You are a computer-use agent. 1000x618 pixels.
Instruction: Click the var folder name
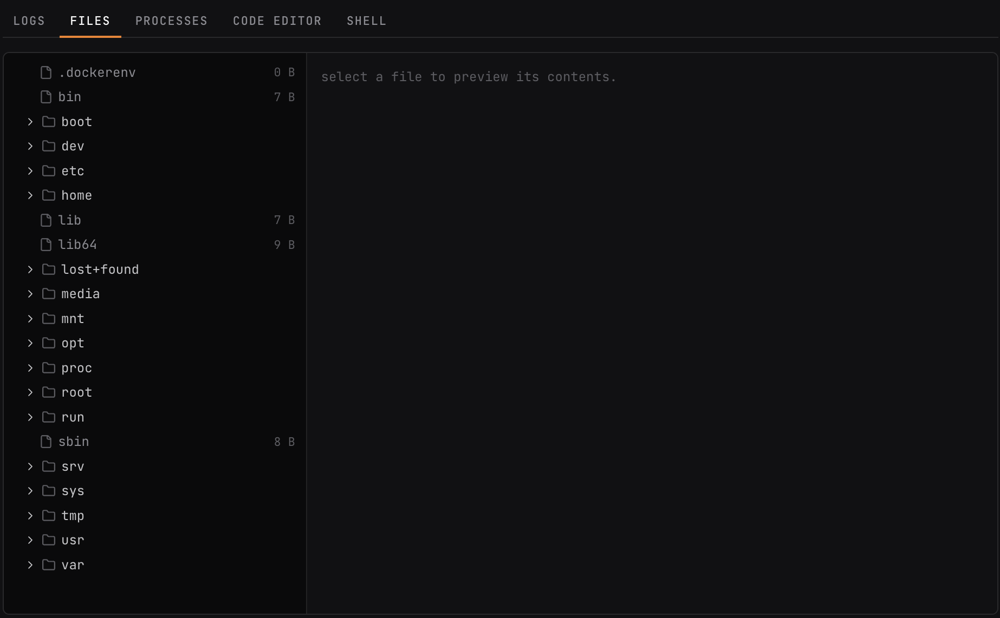(x=73, y=565)
